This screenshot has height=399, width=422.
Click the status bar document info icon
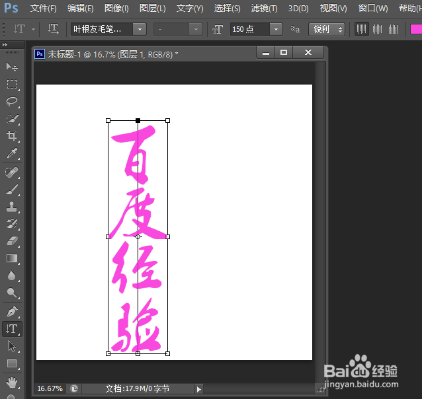pyautogui.click(x=74, y=388)
